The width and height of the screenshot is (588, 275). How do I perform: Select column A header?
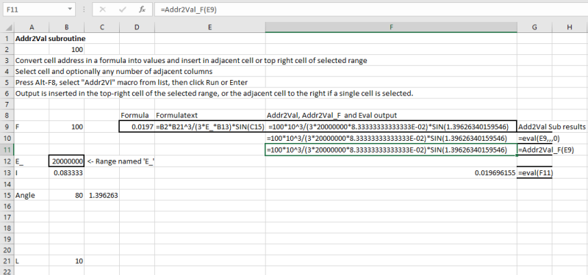coord(32,27)
